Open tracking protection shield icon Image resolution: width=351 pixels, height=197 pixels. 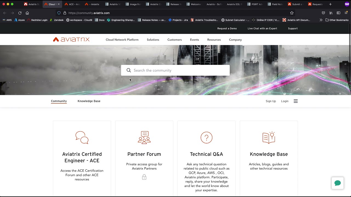[x=59, y=13]
